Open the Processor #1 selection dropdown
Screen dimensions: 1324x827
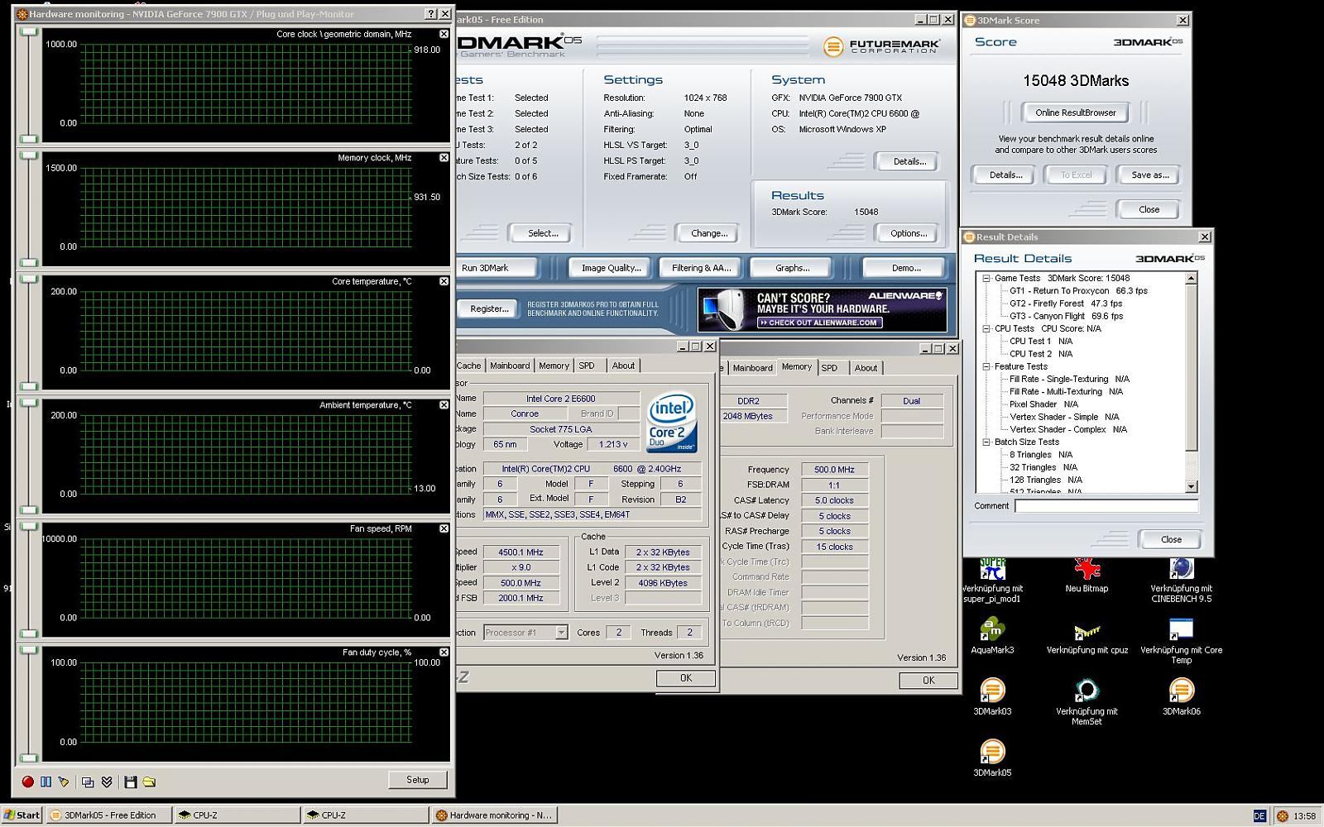tap(561, 633)
